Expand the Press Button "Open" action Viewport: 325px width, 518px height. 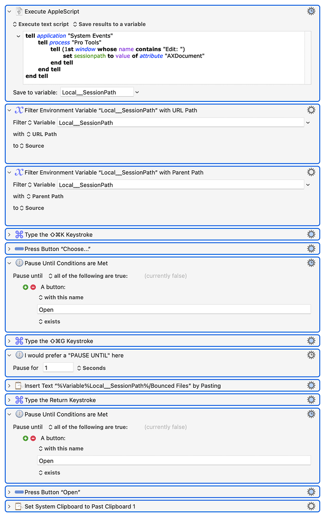(x=9, y=492)
